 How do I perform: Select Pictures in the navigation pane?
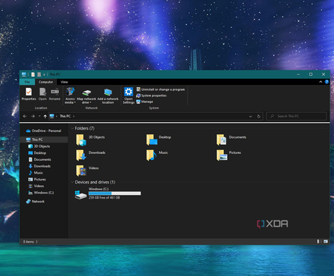(x=37, y=179)
